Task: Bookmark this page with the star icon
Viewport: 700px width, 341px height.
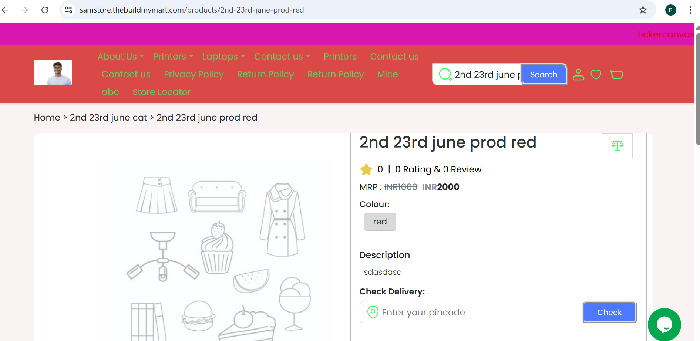Action: click(x=643, y=10)
